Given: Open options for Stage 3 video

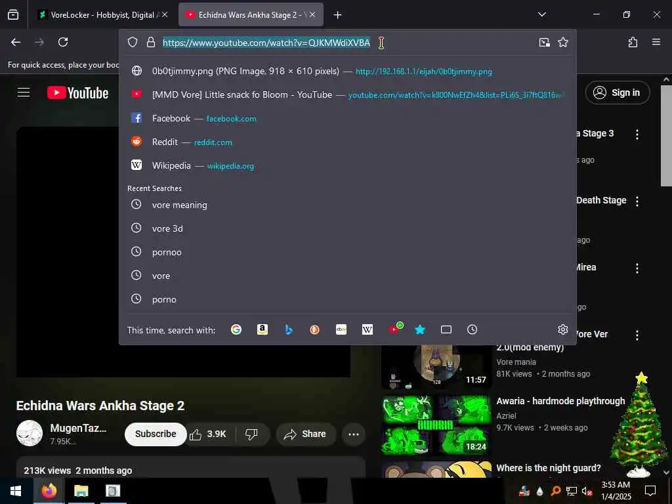Looking at the screenshot, I should point(637,134).
